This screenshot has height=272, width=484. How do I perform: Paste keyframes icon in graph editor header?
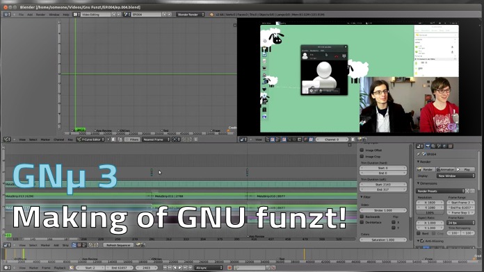190,139
